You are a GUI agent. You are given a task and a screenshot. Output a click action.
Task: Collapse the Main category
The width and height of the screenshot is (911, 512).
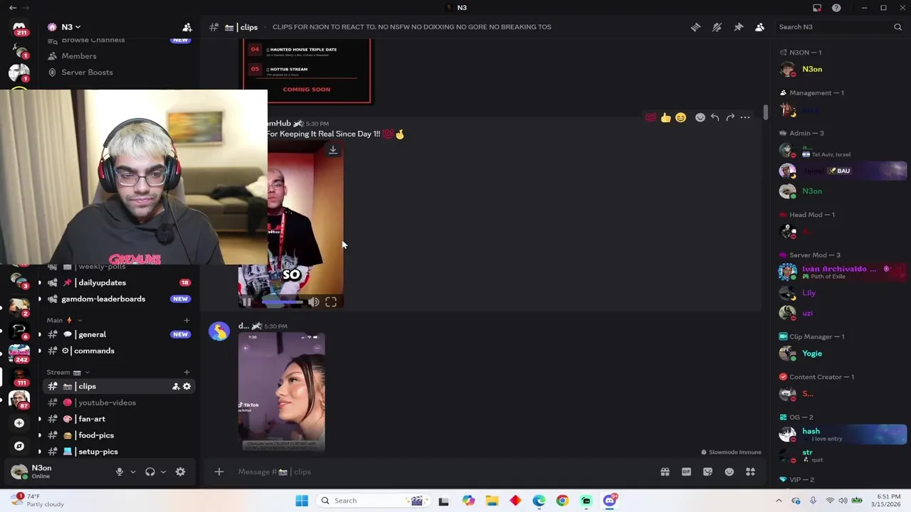pos(64,320)
